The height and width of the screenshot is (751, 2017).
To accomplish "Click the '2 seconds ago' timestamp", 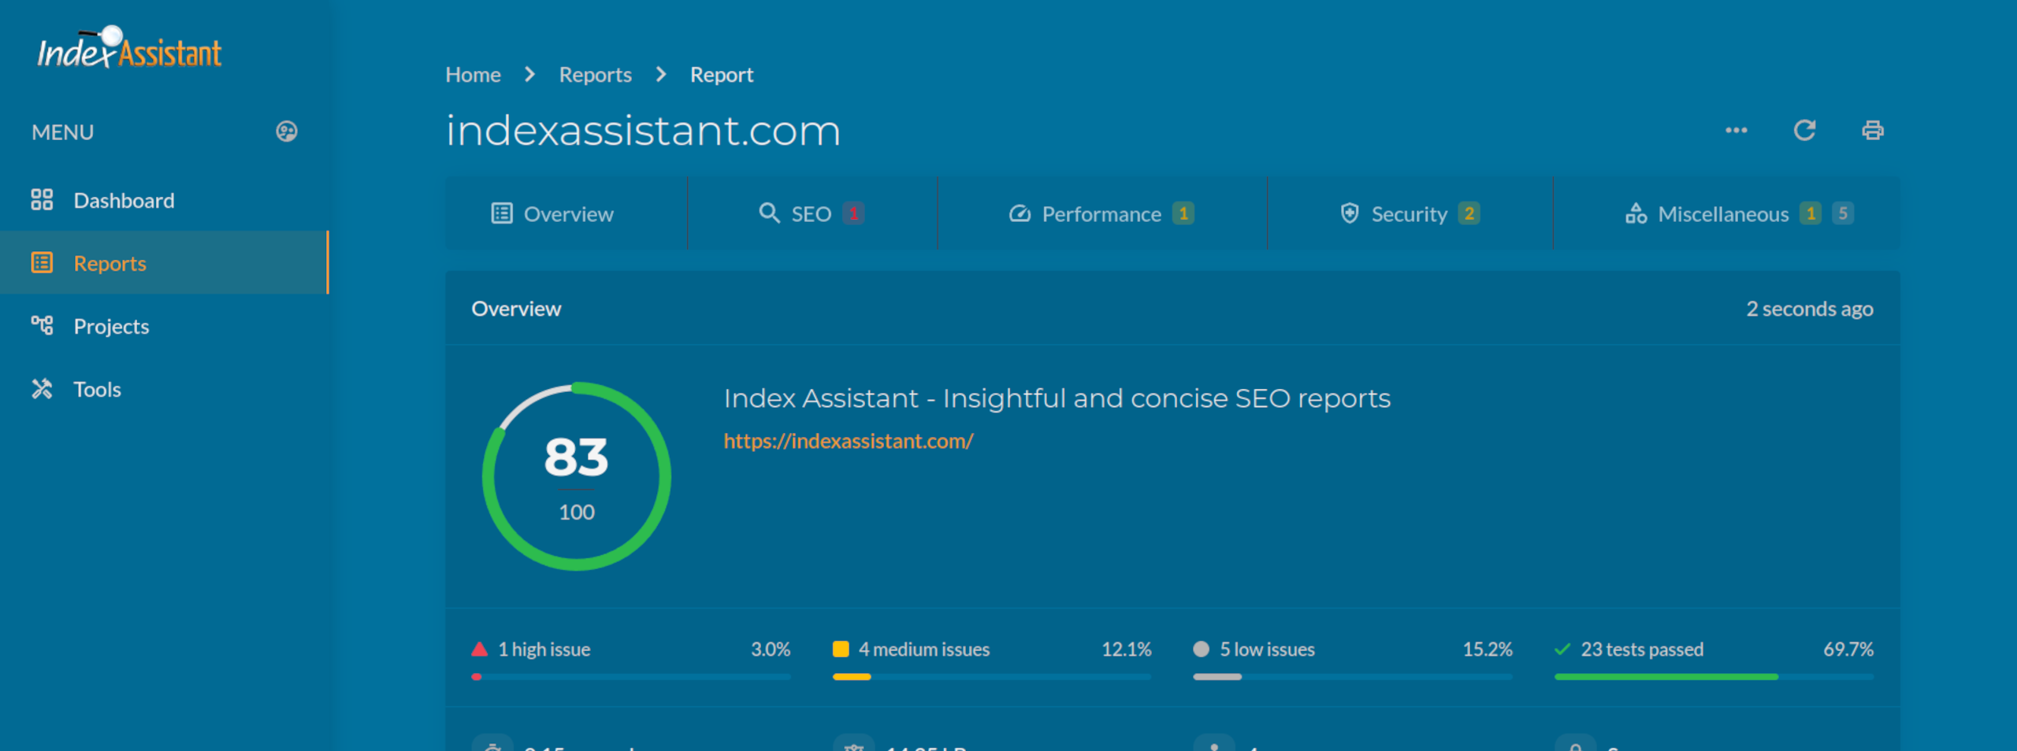I will pos(1810,309).
